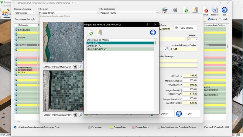
Task: Click magnifier next to the MOSAIC-INLAY image path
Action: click(81, 115)
